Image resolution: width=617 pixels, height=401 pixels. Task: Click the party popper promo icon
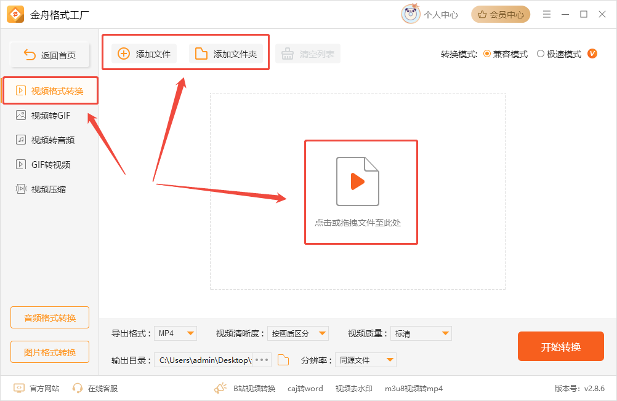pos(220,388)
